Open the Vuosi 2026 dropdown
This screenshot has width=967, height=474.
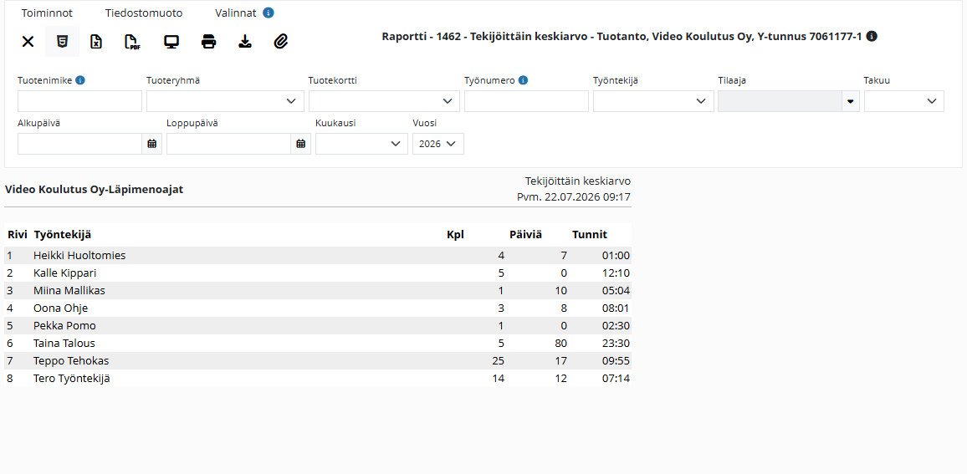[437, 144]
